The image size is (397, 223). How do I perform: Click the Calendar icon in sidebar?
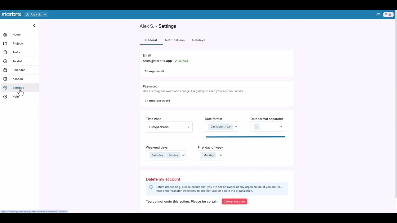point(5,70)
